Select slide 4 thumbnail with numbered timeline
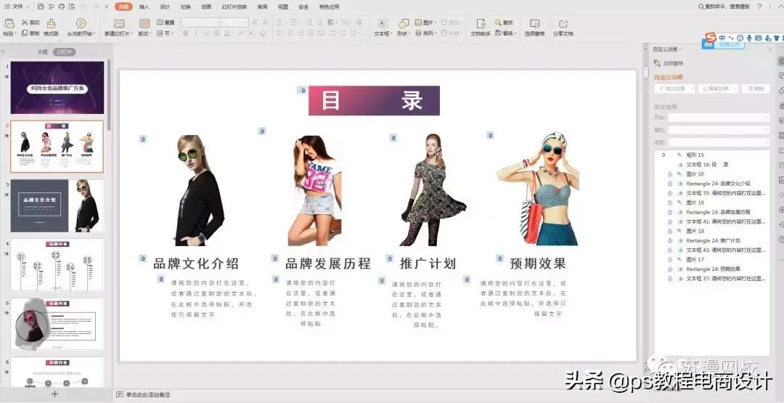This screenshot has height=403, width=784. click(57, 264)
